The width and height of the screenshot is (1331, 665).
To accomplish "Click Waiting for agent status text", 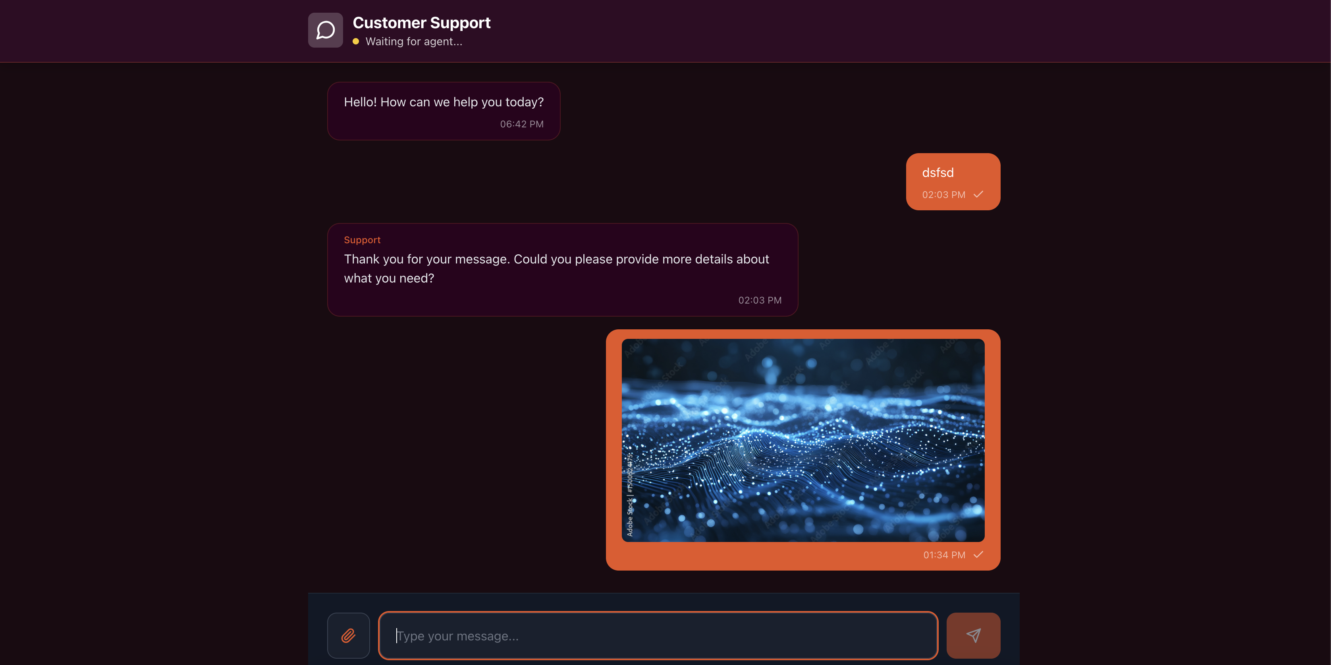I will [x=413, y=41].
